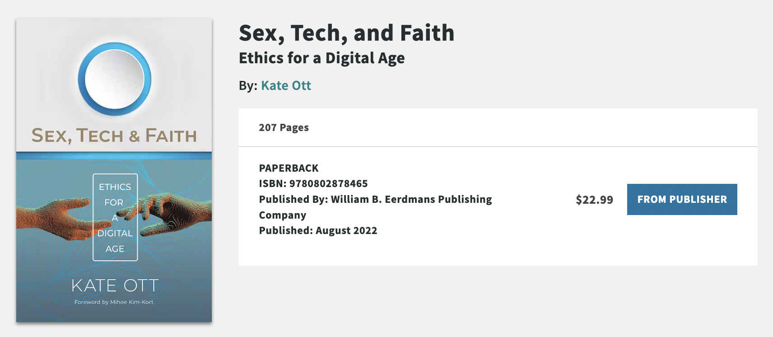Image resolution: width=773 pixels, height=337 pixels.
Task: Select the book title Sex, Tech, and Faith
Action: coord(346,33)
